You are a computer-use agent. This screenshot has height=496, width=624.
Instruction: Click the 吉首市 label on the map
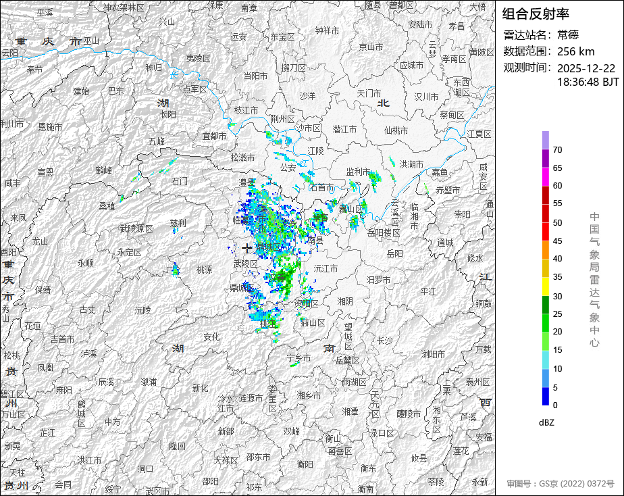point(62,339)
